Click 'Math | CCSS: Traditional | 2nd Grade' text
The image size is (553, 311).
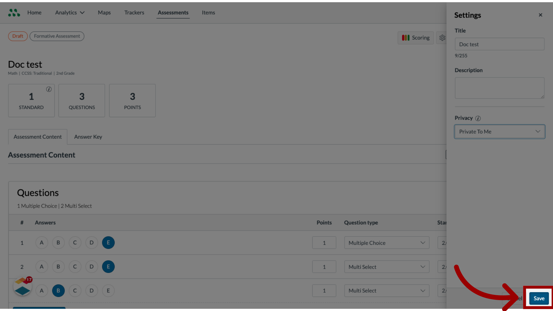[x=41, y=73]
